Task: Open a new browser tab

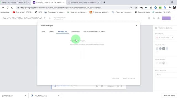Action: (104, 2)
